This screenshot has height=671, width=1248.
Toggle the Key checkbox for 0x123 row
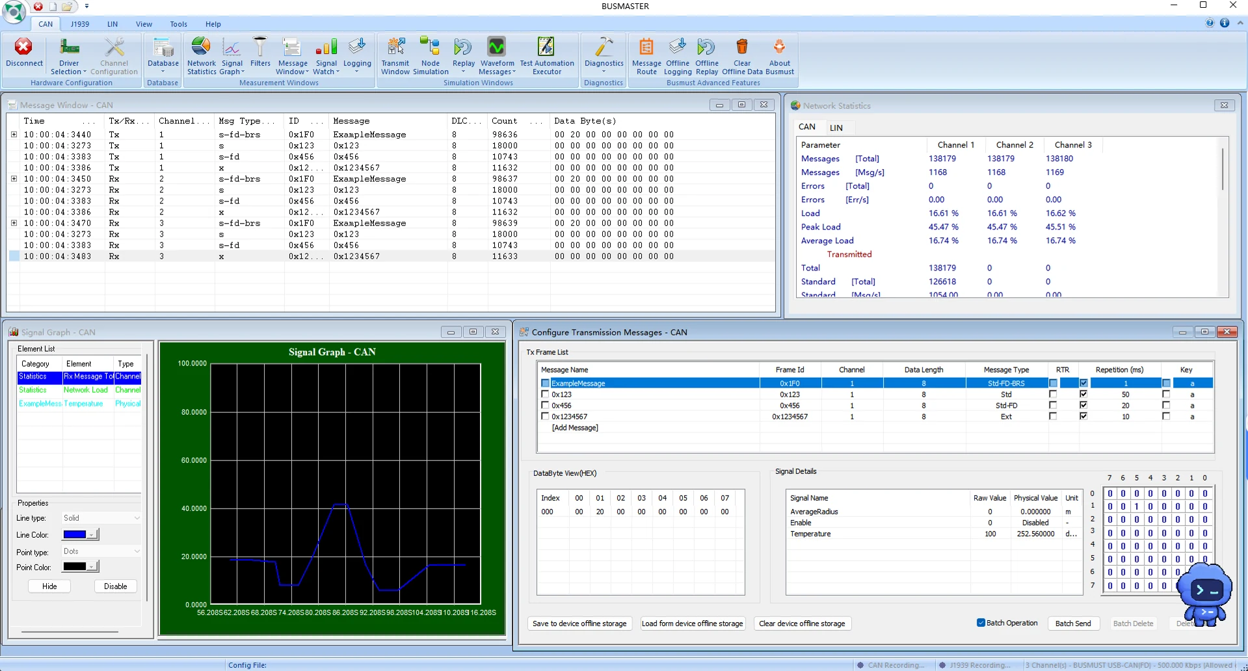coord(1166,394)
